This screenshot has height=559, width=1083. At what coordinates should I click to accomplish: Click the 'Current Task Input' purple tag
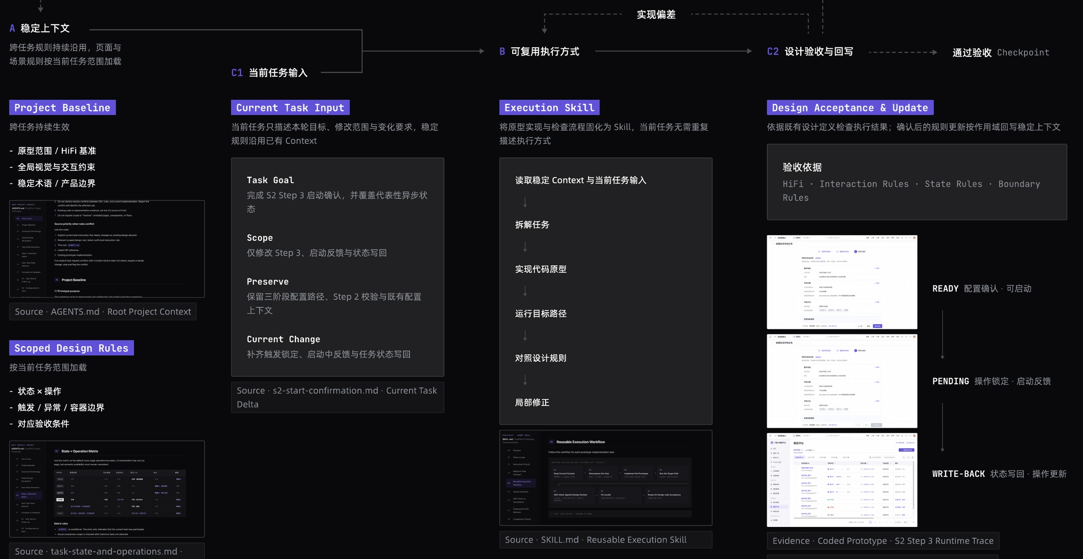pos(290,107)
